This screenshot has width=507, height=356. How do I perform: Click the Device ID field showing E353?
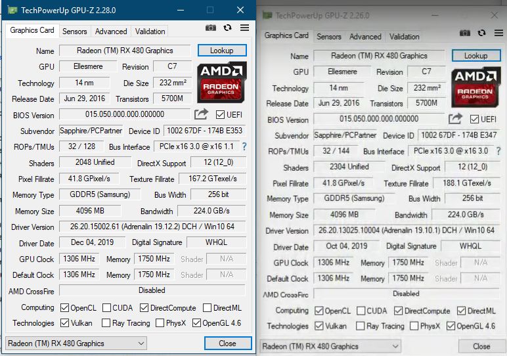coord(204,131)
